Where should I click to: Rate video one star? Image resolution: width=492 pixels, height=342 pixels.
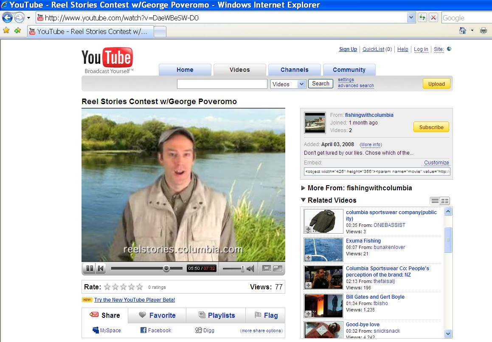point(107,287)
